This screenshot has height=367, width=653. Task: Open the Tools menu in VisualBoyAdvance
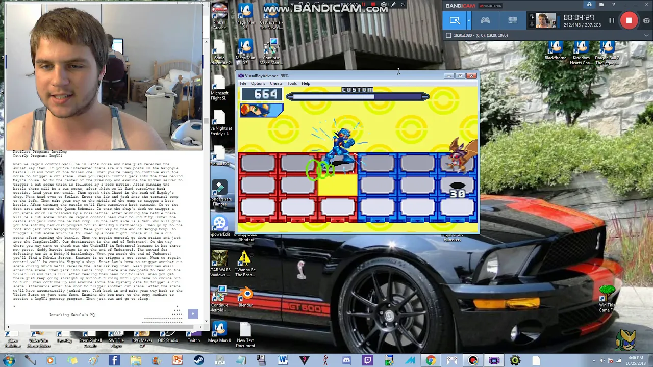click(x=292, y=83)
